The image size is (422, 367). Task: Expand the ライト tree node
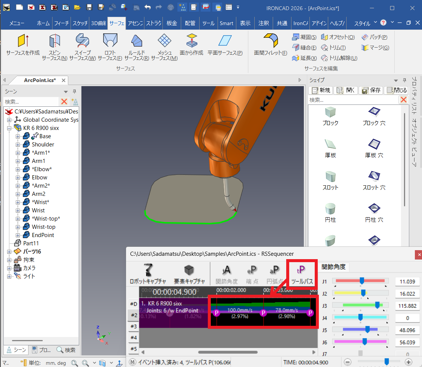coord(9,276)
